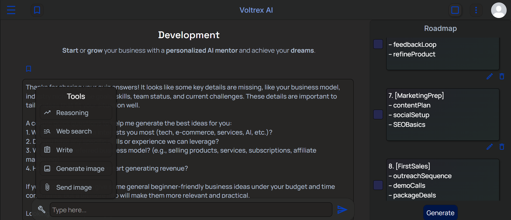Click the outreachSequence item text

pyautogui.click(x=422, y=176)
